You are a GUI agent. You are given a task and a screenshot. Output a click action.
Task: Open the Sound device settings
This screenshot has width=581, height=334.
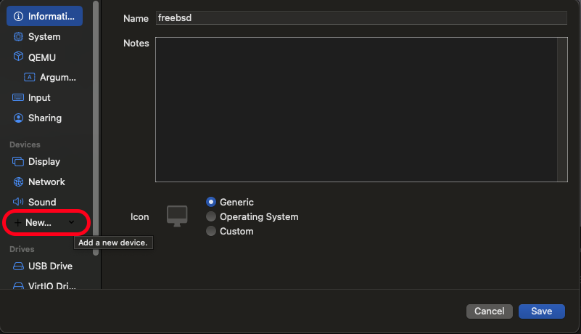pos(44,202)
